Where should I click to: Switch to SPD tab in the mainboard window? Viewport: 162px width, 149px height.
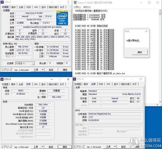point(108,84)
